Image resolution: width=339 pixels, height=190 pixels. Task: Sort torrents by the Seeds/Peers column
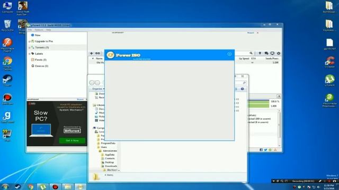point(272,59)
